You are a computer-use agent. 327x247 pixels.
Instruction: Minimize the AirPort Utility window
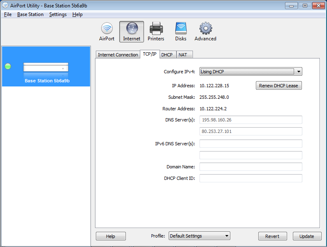(291, 6)
